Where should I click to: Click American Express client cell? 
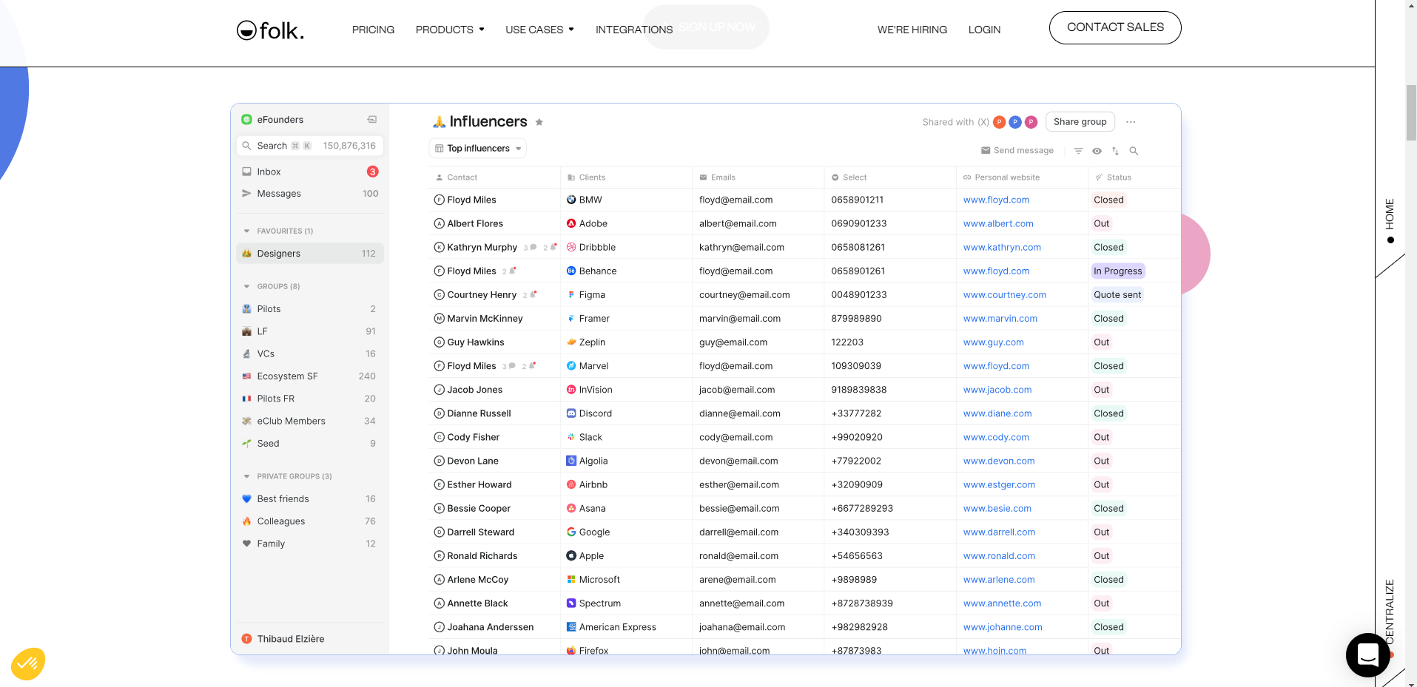(618, 627)
